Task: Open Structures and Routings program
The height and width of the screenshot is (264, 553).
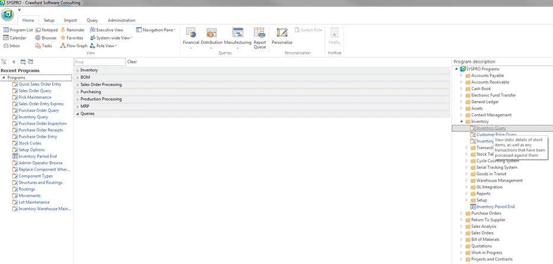Action: coord(40,183)
